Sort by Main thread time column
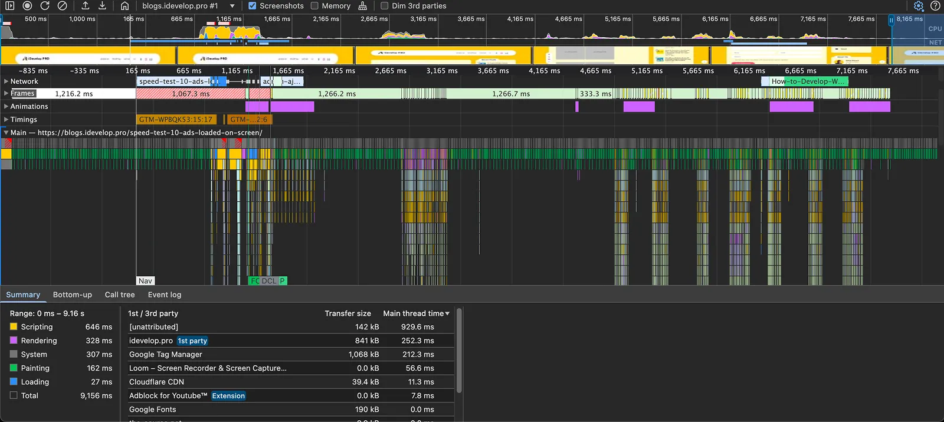The width and height of the screenshot is (944, 422). click(416, 313)
